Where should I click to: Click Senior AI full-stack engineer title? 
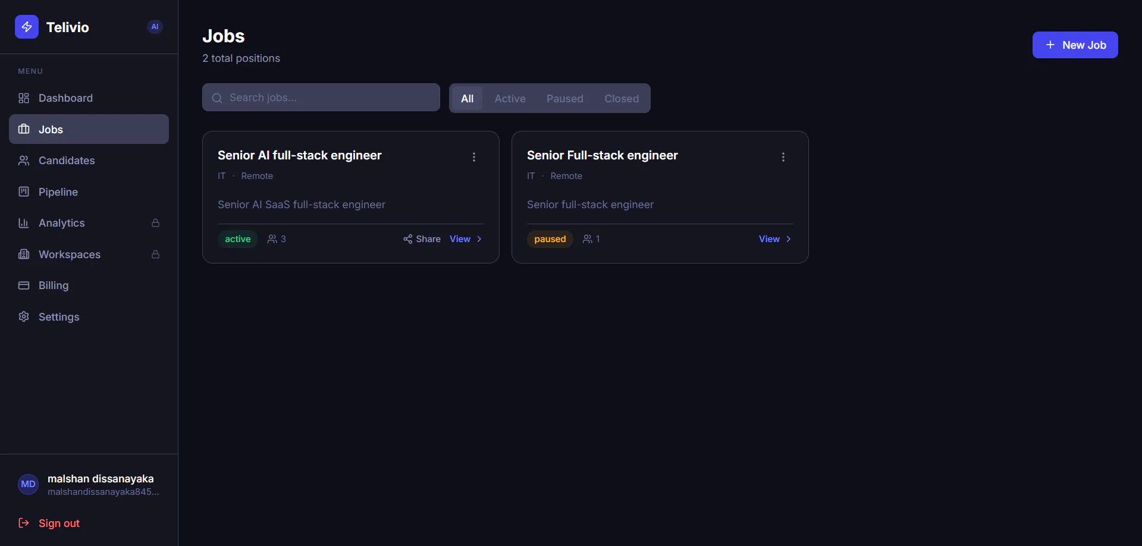pos(300,155)
